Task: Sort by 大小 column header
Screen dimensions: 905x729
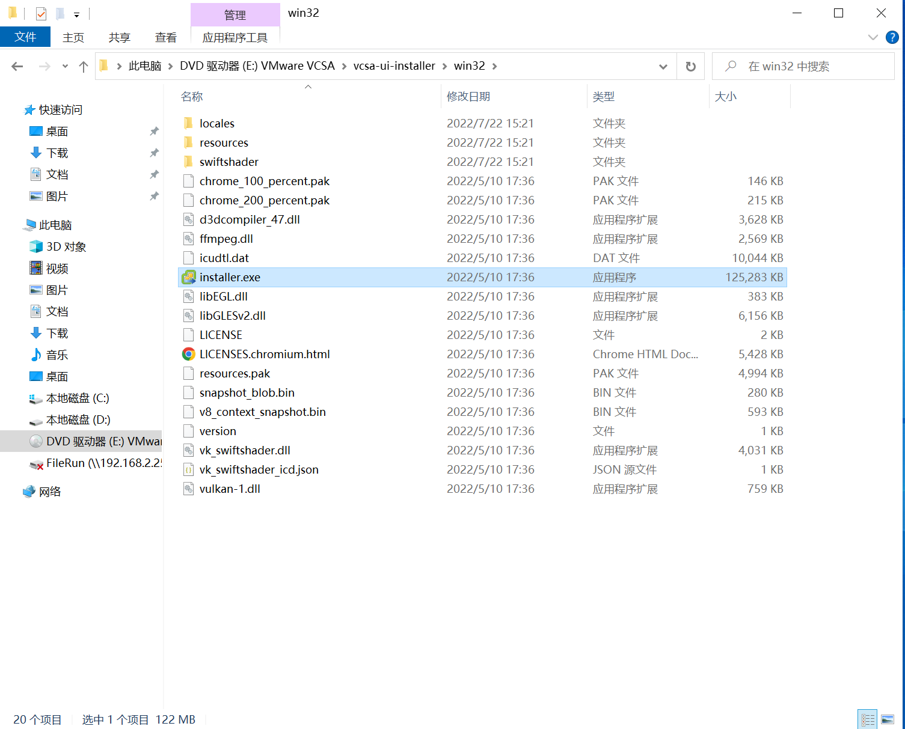Action: [x=750, y=96]
